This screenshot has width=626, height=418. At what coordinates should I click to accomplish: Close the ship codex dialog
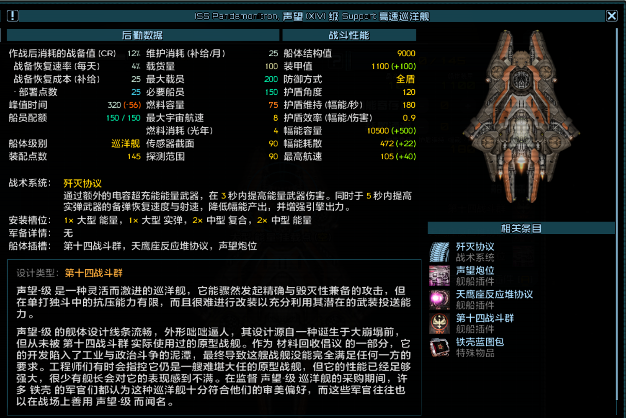(x=612, y=16)
